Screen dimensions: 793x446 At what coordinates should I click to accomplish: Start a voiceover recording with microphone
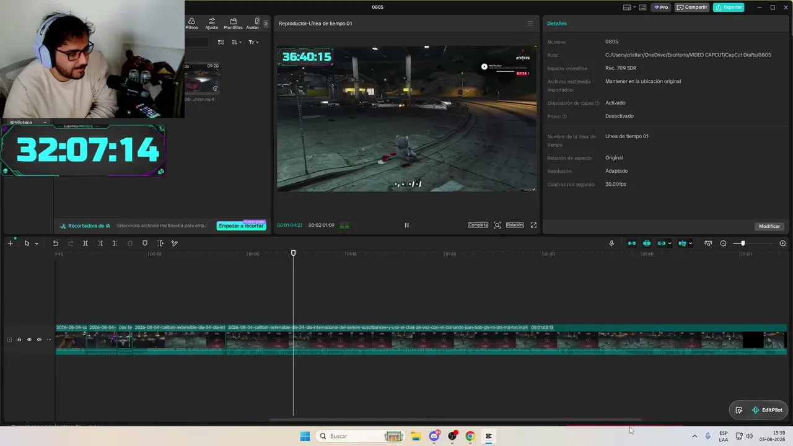(611, 243)
